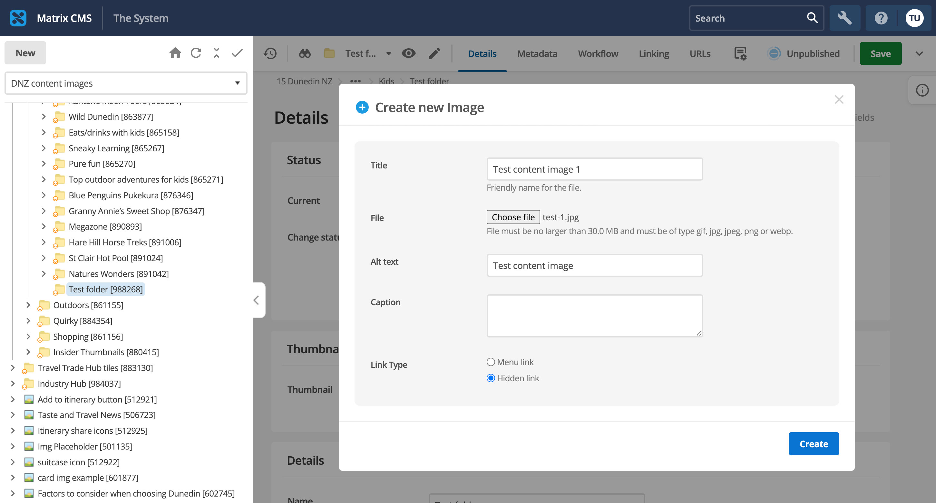Click the blue plus icon in dialog header
The image size is (936, 503).
tap(362, 108)
